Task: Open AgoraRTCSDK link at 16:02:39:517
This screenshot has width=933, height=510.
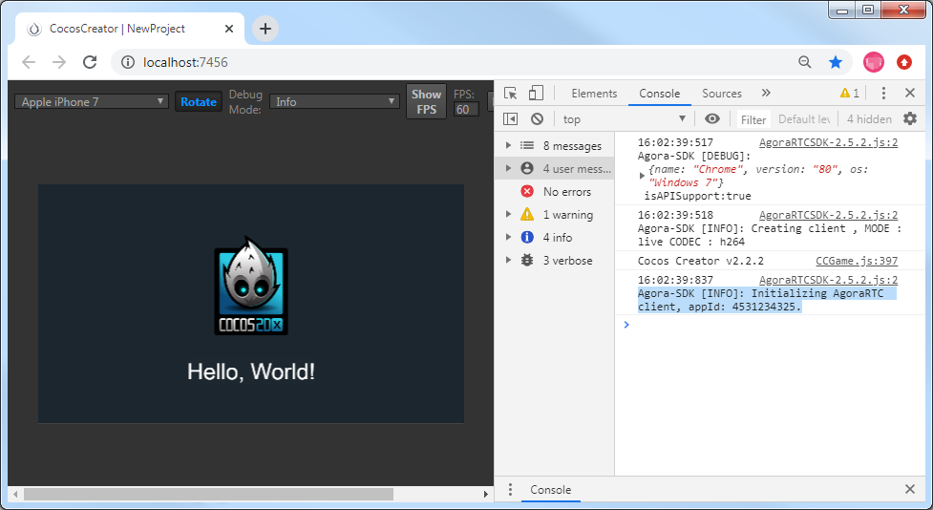Action: [x=828, y=142]
